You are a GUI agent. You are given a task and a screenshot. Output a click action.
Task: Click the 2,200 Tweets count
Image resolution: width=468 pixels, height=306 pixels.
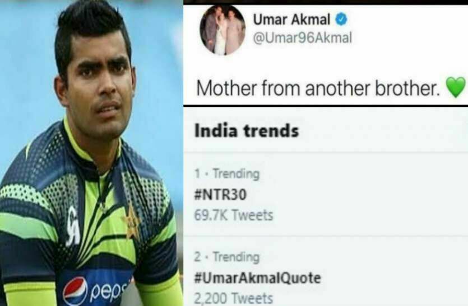[234, 298]
